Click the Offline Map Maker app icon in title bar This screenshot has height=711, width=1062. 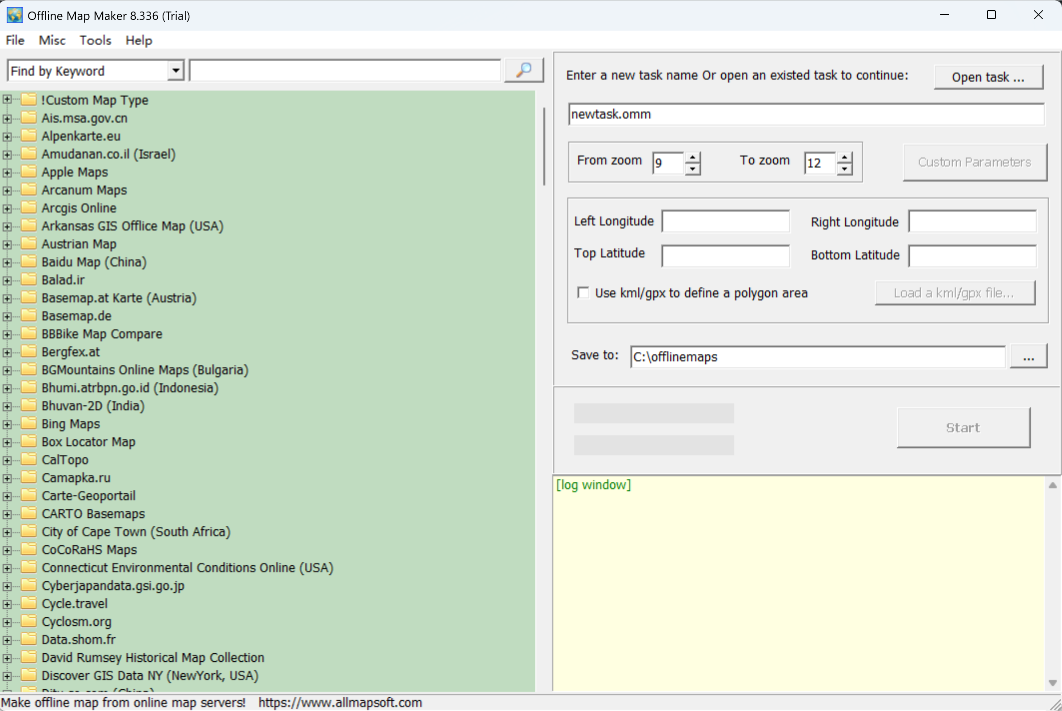(15, 16)
